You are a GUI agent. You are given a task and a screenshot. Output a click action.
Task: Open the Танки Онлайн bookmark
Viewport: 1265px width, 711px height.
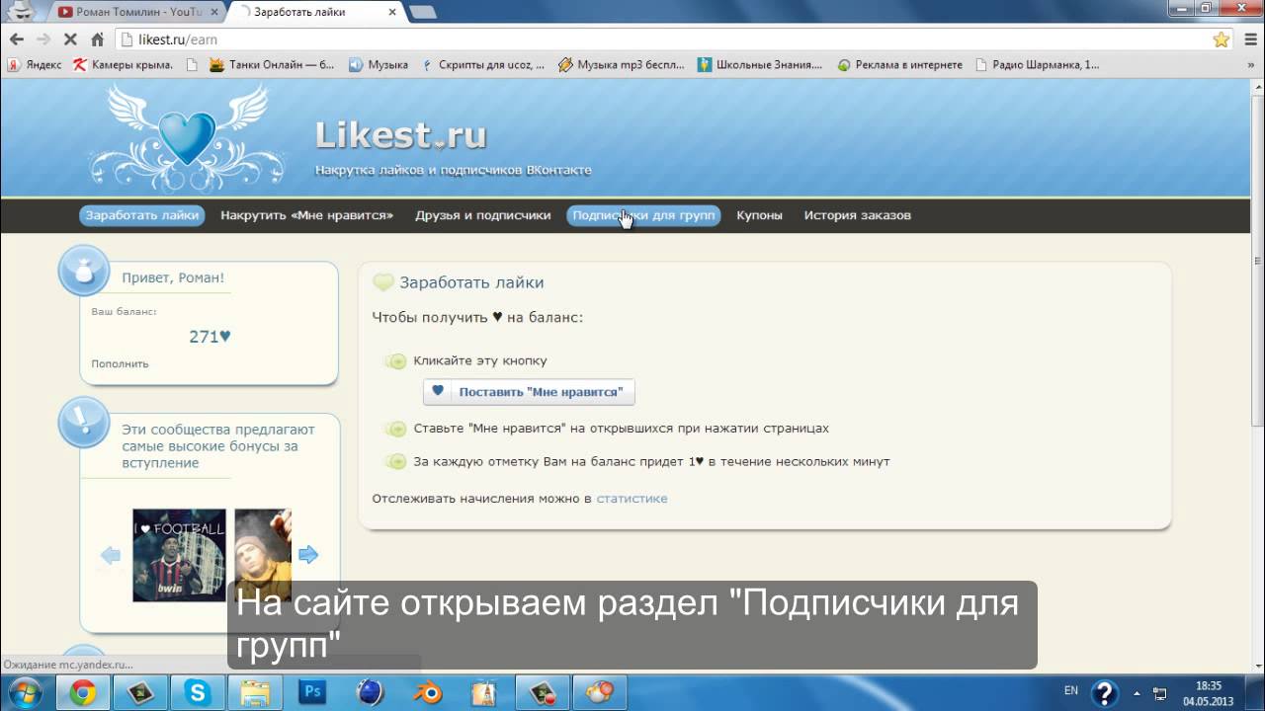[x=272, y=65]
